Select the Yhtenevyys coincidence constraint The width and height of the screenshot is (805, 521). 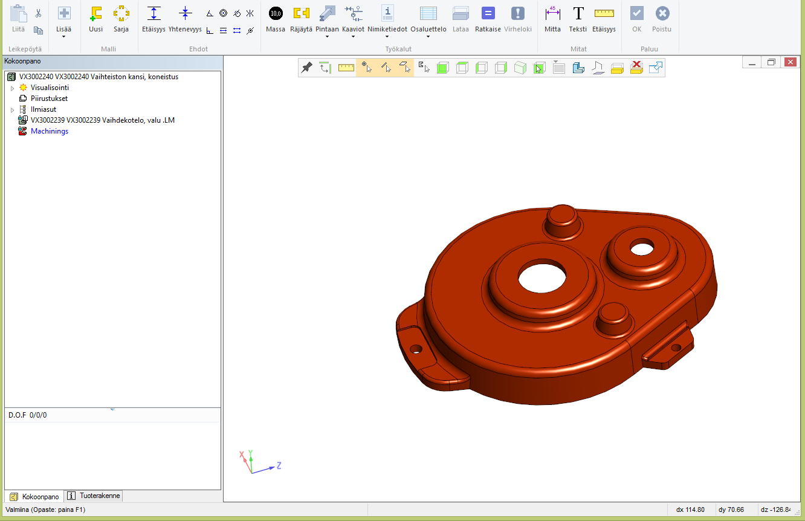(x=186, y=14)
